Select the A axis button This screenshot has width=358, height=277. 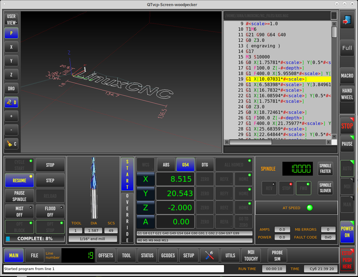click(x=146, y=222)
